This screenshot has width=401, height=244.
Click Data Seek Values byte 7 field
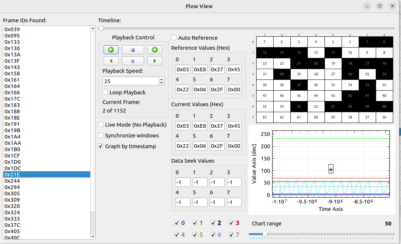[x=234, y=202]
